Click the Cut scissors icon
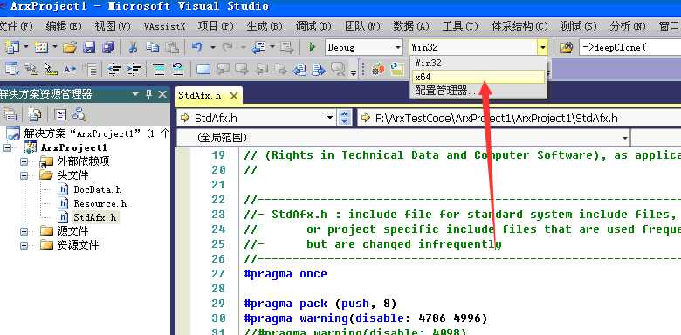This screenshot has width=681, height=335. (133, 47)
